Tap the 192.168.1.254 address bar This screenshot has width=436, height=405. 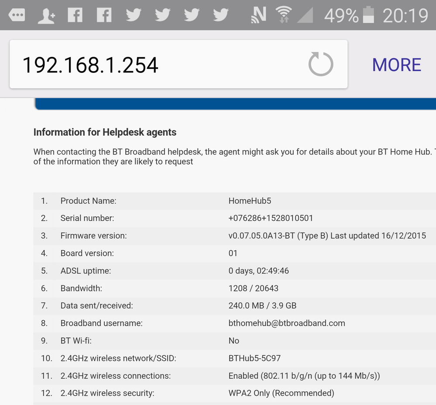[179, 64]
